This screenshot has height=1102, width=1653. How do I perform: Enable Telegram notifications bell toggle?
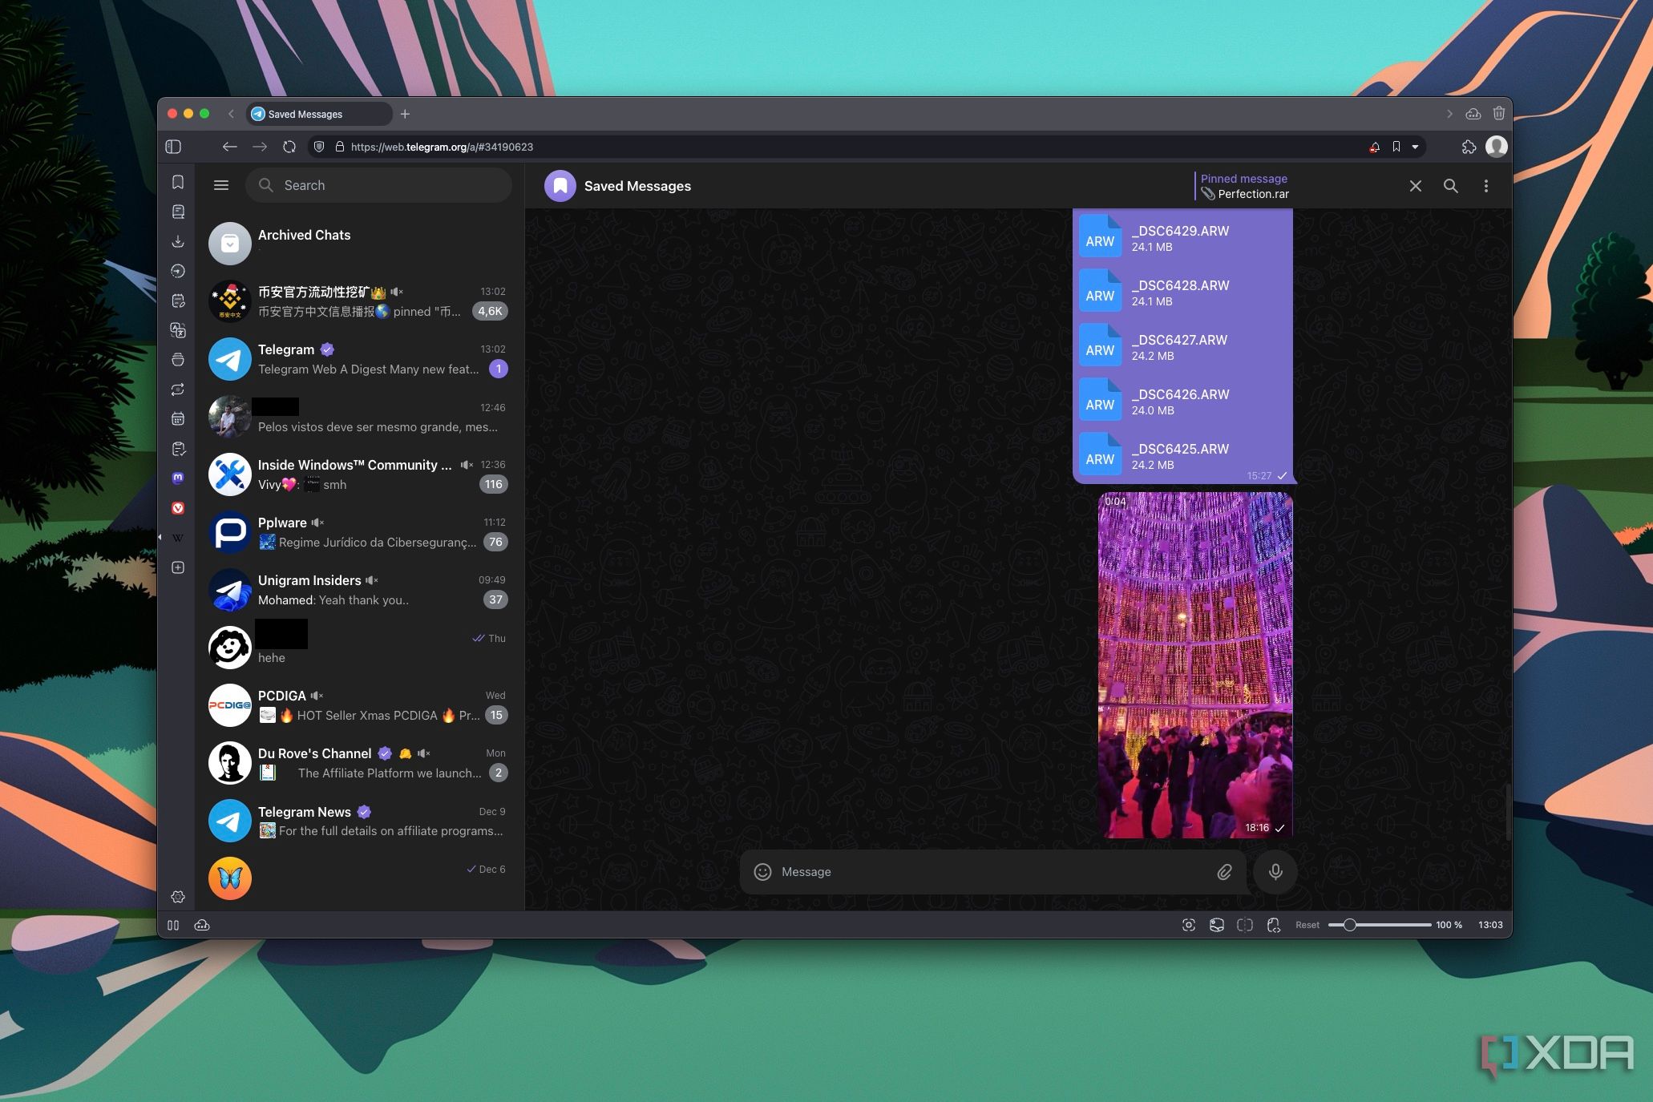pyautogui.click(x=1370, y=147)
